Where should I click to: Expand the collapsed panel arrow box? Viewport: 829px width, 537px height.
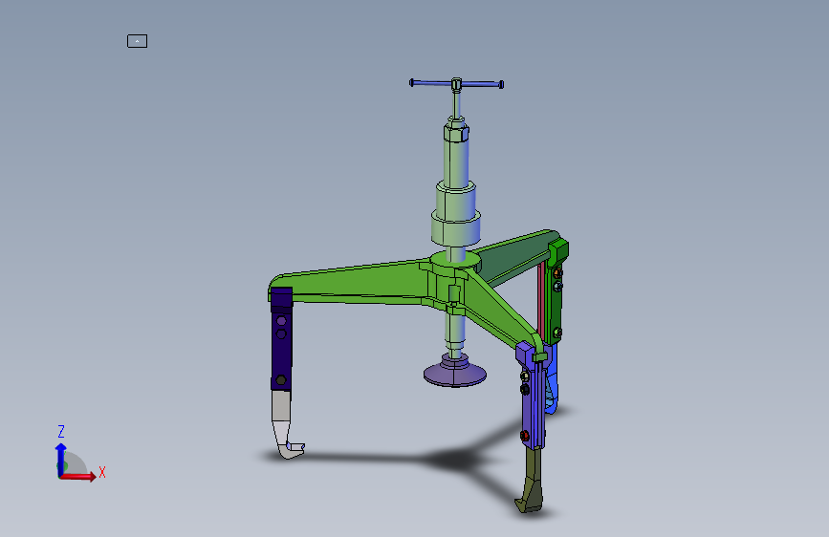(x=137, y=41)
